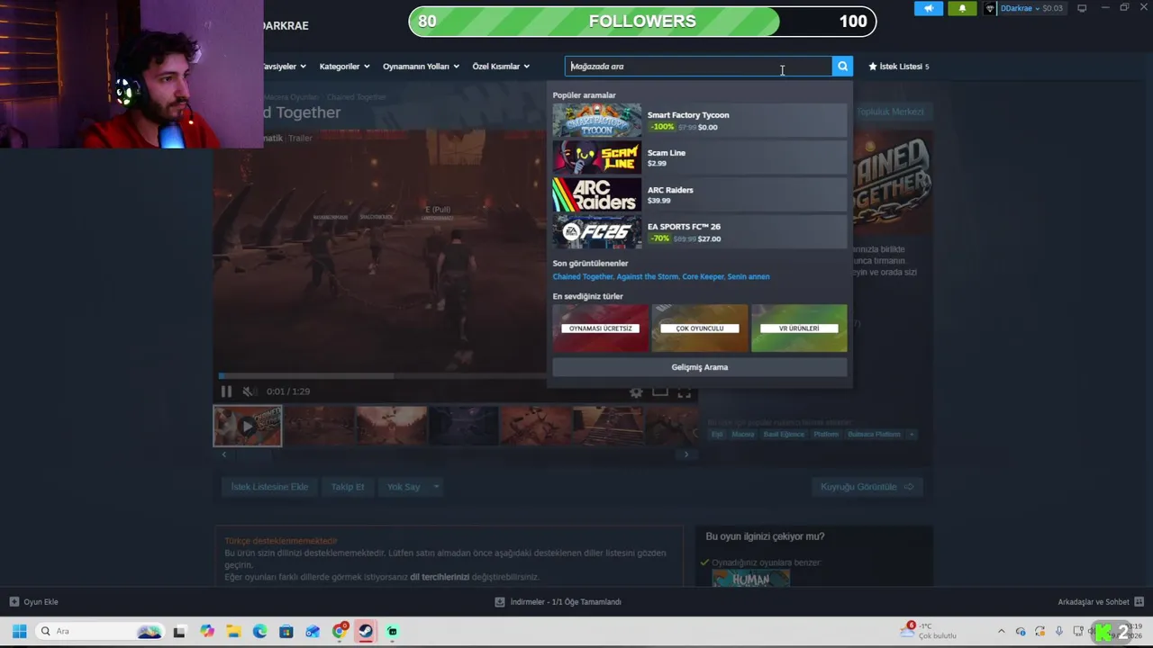
Task: Open the İndirmeler download status
Action: 558,602
